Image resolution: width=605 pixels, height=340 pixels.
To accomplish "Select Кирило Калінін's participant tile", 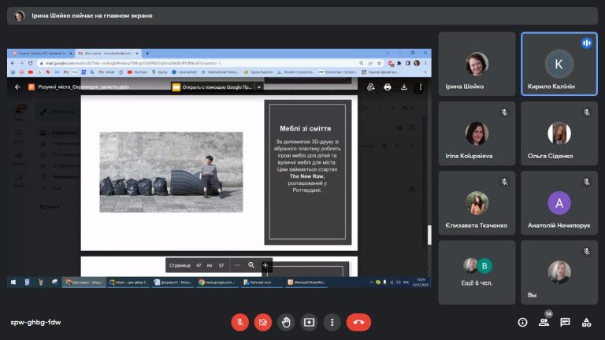I will pos(559,64).
